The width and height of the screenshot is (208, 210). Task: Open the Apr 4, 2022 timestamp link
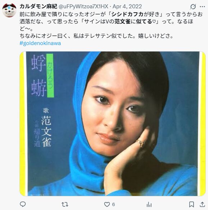tap(127, 6)
